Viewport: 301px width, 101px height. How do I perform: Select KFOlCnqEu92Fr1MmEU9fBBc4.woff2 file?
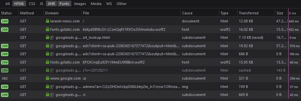tap(114, 62)
